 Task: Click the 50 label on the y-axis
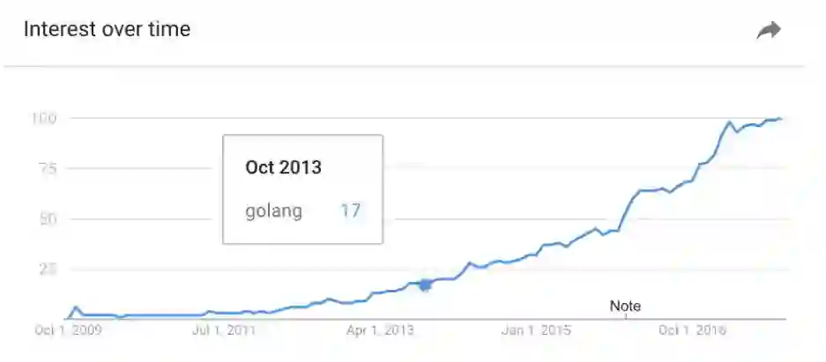[x=48, y=218]
